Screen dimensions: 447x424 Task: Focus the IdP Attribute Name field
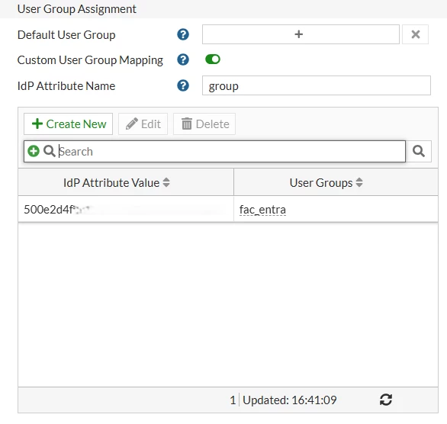tap(317, 85)
